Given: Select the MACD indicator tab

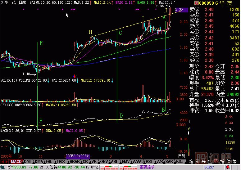Looking at the screenshot, I should pyautogui.click(x=16, y=162).
